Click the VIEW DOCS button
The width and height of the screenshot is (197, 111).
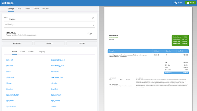click(17, 43)
